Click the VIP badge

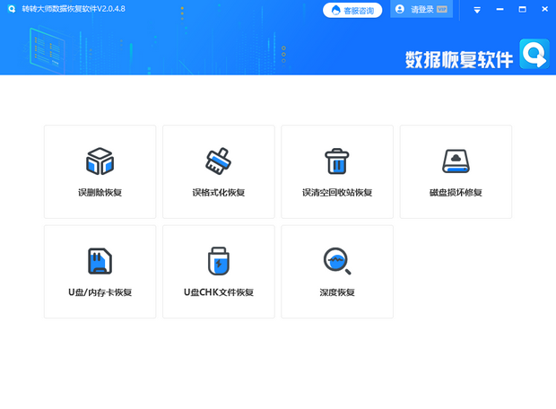point(442,10)
